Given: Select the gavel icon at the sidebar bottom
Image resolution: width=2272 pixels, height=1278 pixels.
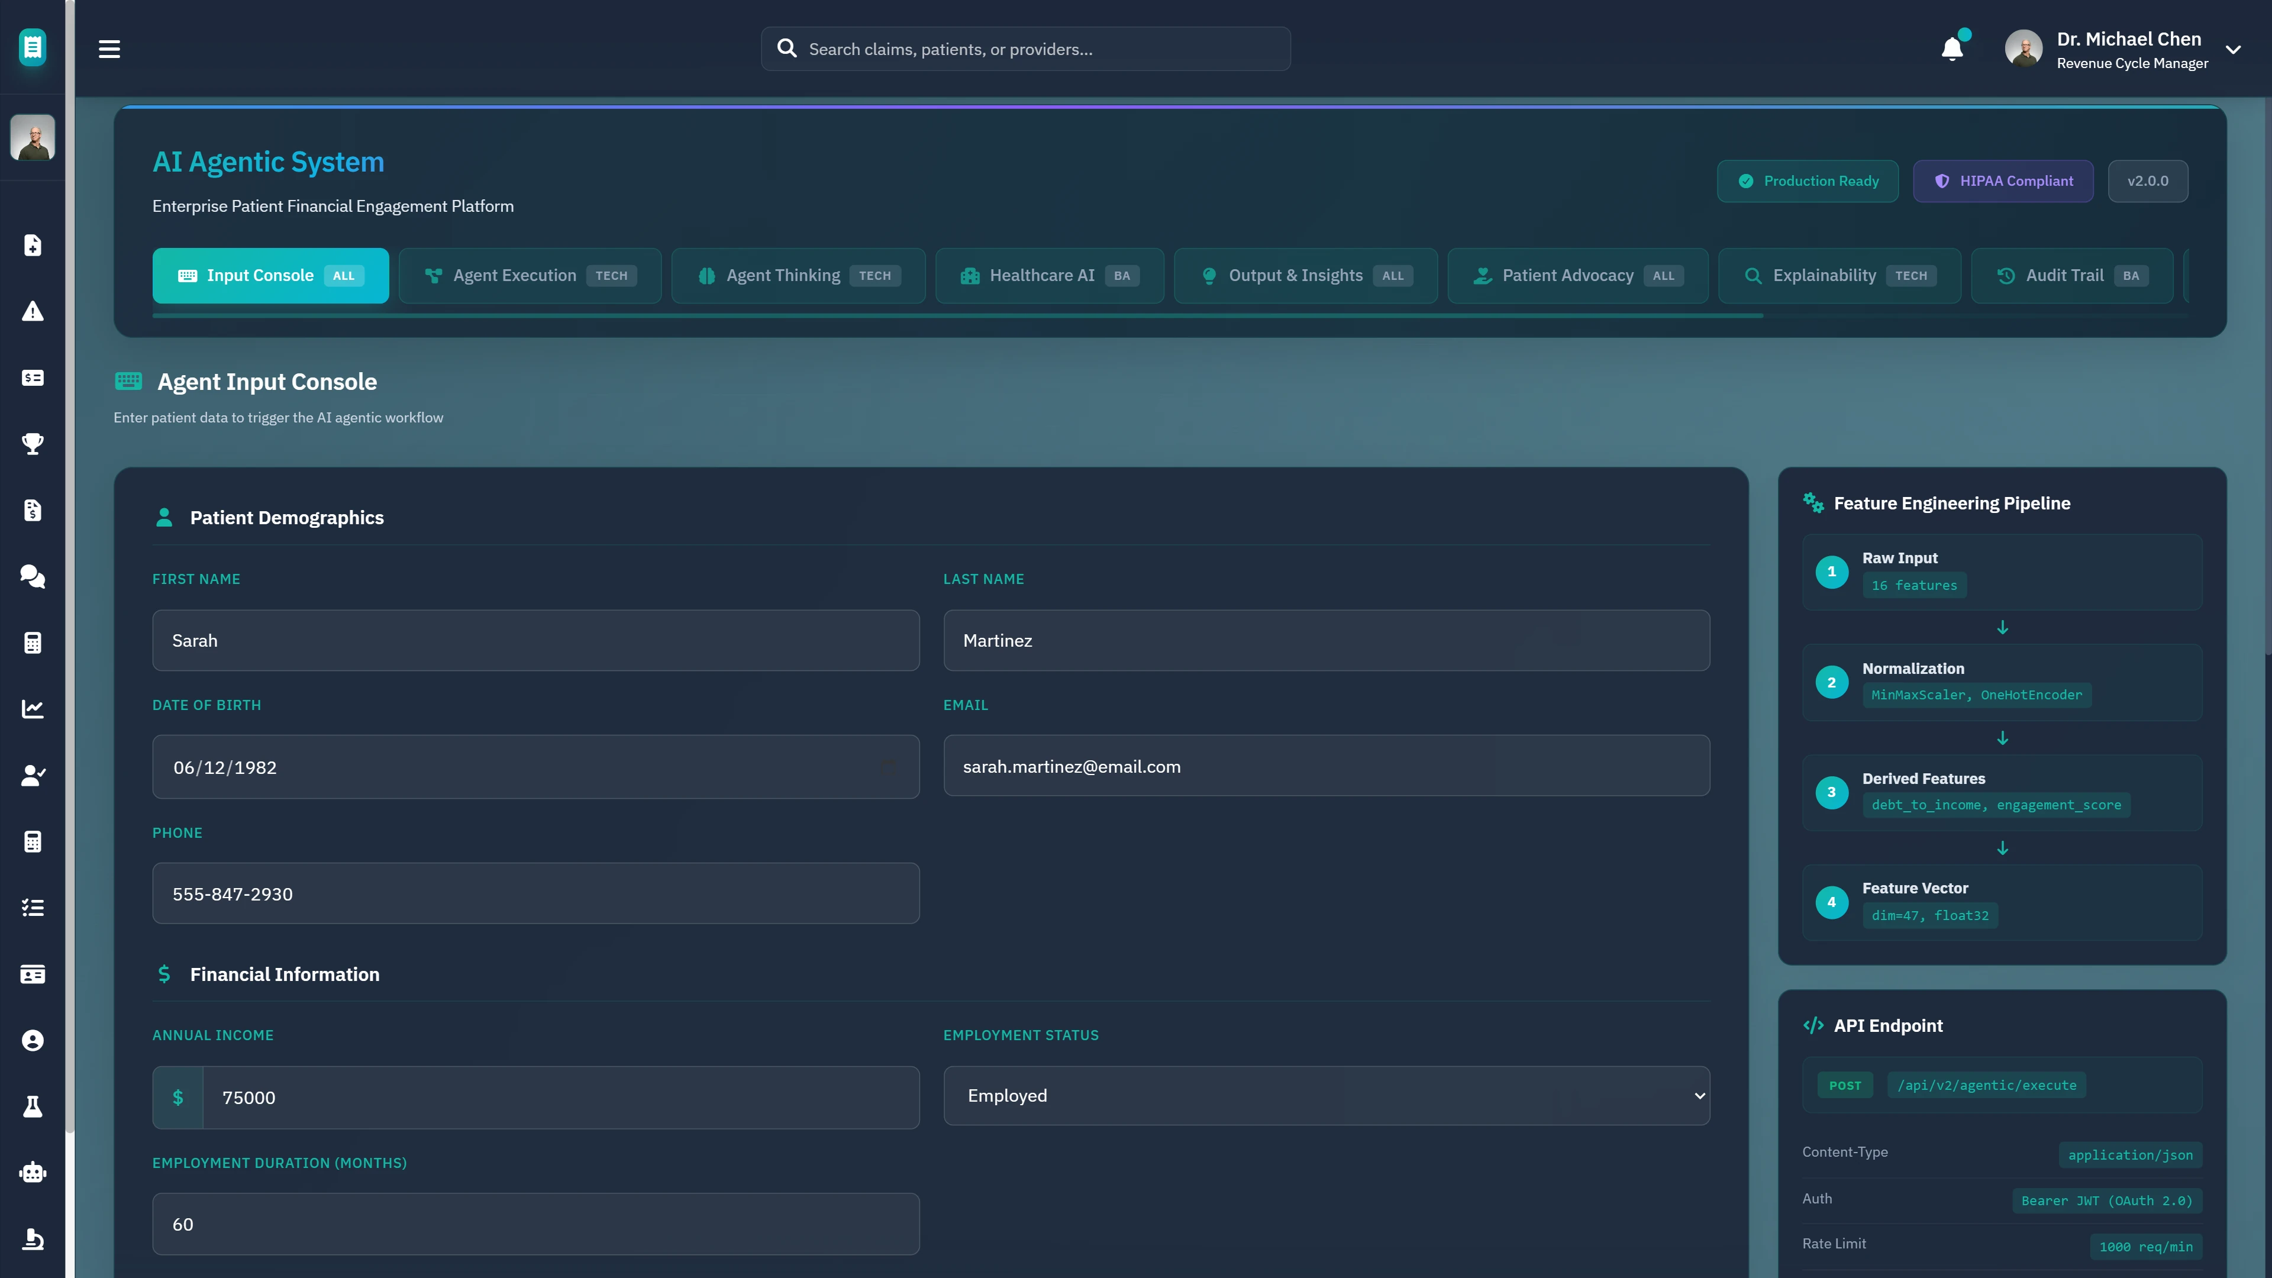Looking at the screenshot, I should [33, 1238].
